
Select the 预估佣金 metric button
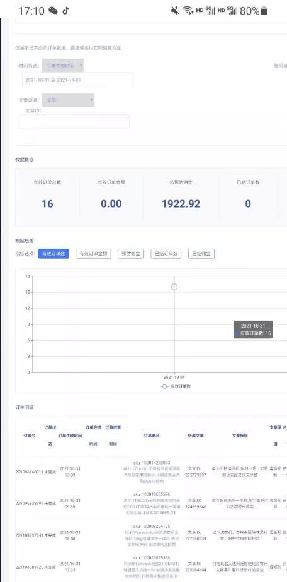click(x=131, y=254)
